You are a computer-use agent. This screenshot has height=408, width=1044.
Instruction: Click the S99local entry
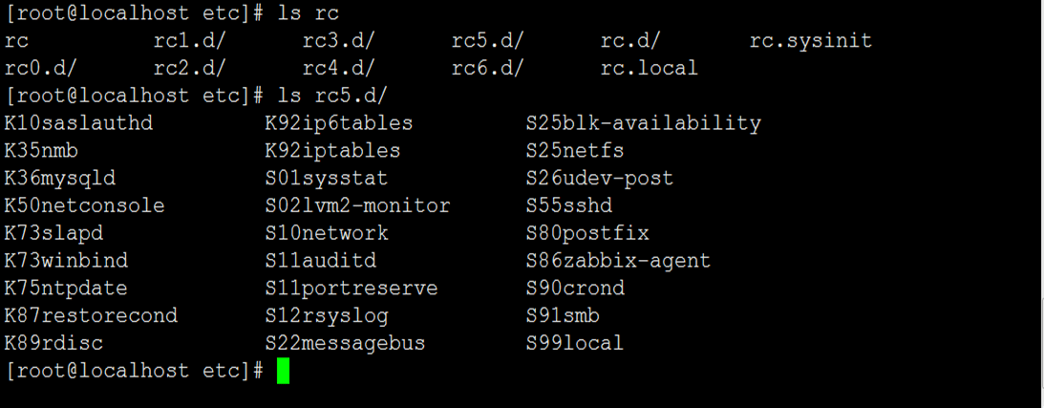(574, 343)
